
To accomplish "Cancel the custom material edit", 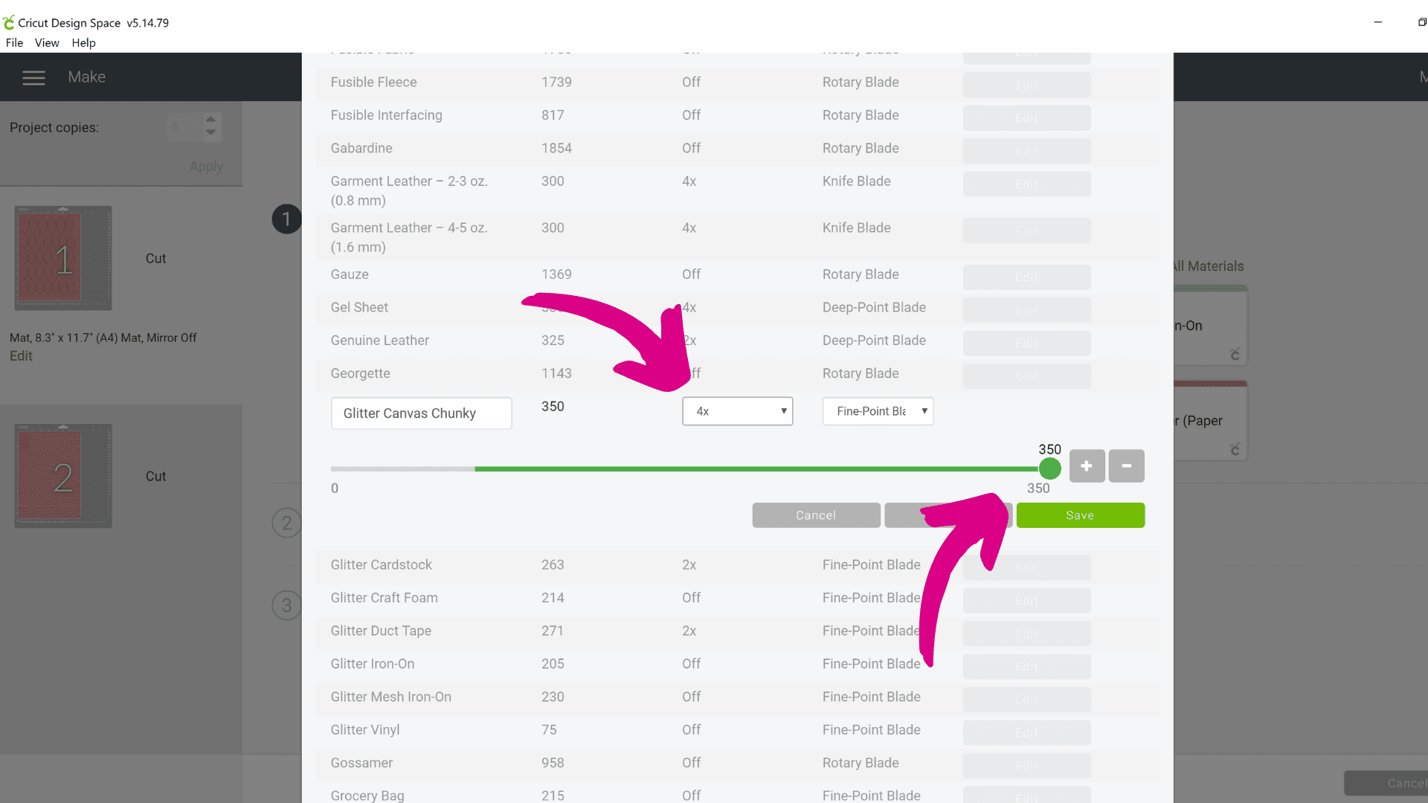I will pos(816,515).
